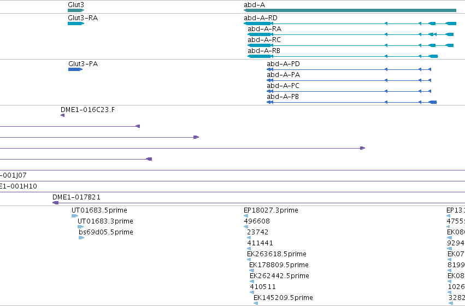This screenshot has width=465, height=306.
Task: Select the Glut3 gene bar in the top track
Action: point(76,10)
